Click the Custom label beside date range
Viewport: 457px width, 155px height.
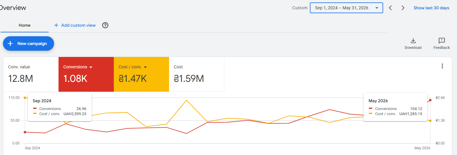(x=300, y=8)
